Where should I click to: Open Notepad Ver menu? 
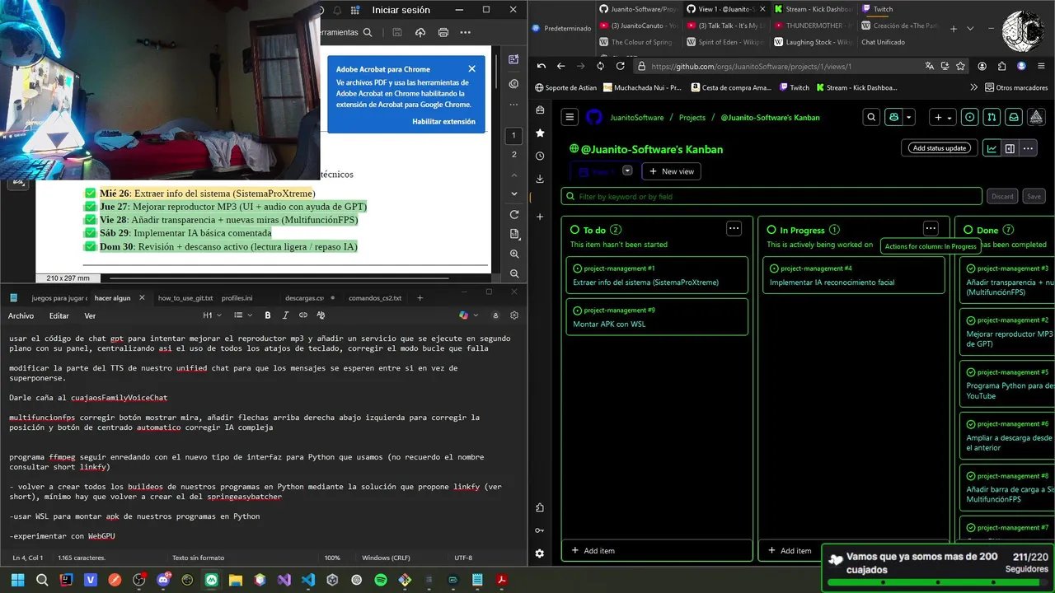tap(90, 315)
